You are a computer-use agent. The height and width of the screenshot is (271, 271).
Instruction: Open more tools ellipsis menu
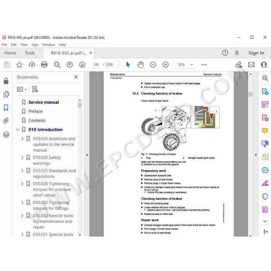point(204,65)
